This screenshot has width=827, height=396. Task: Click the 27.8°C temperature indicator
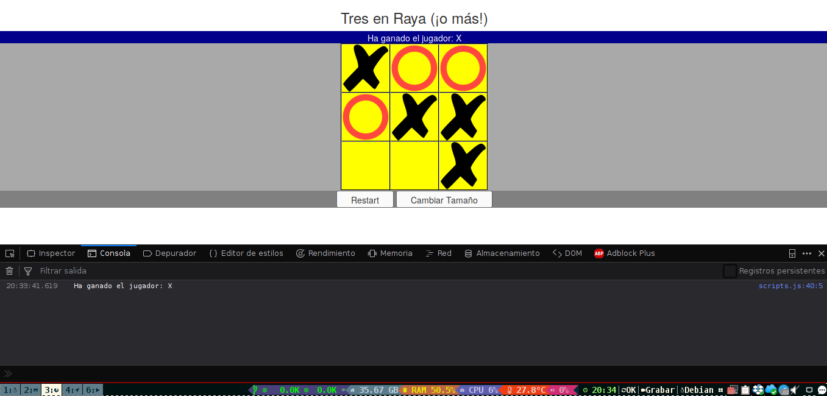[526, 390]
